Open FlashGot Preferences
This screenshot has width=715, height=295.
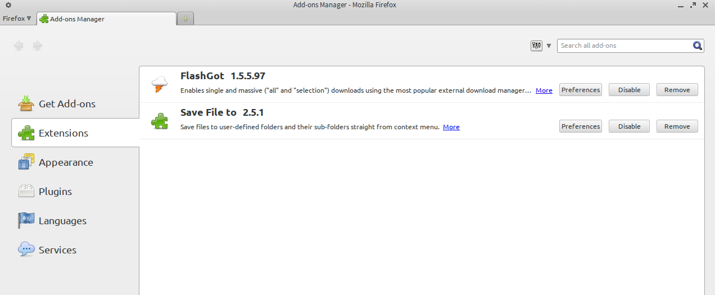(x=581, y=90)
